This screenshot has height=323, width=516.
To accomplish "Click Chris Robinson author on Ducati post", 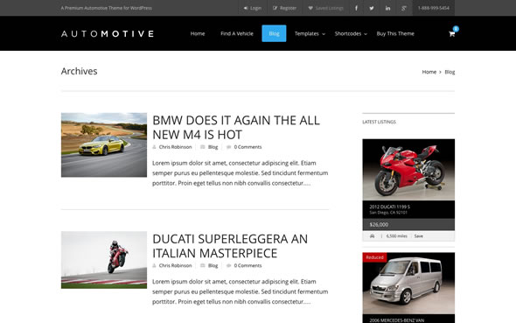I will click(175, 265).
